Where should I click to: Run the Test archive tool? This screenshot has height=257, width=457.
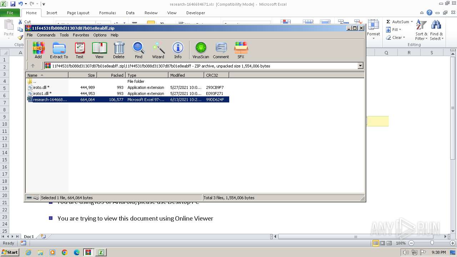(80, 50)
